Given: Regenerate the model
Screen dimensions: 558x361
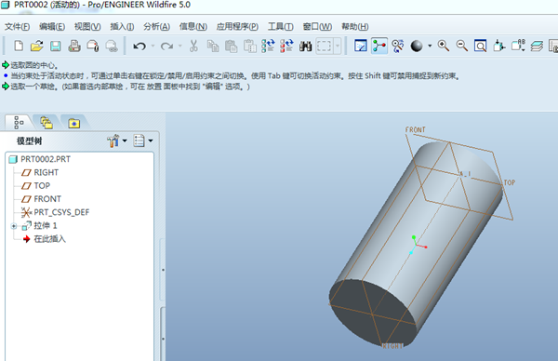Looking at the screenshot, I should click(x=268, y=46).
